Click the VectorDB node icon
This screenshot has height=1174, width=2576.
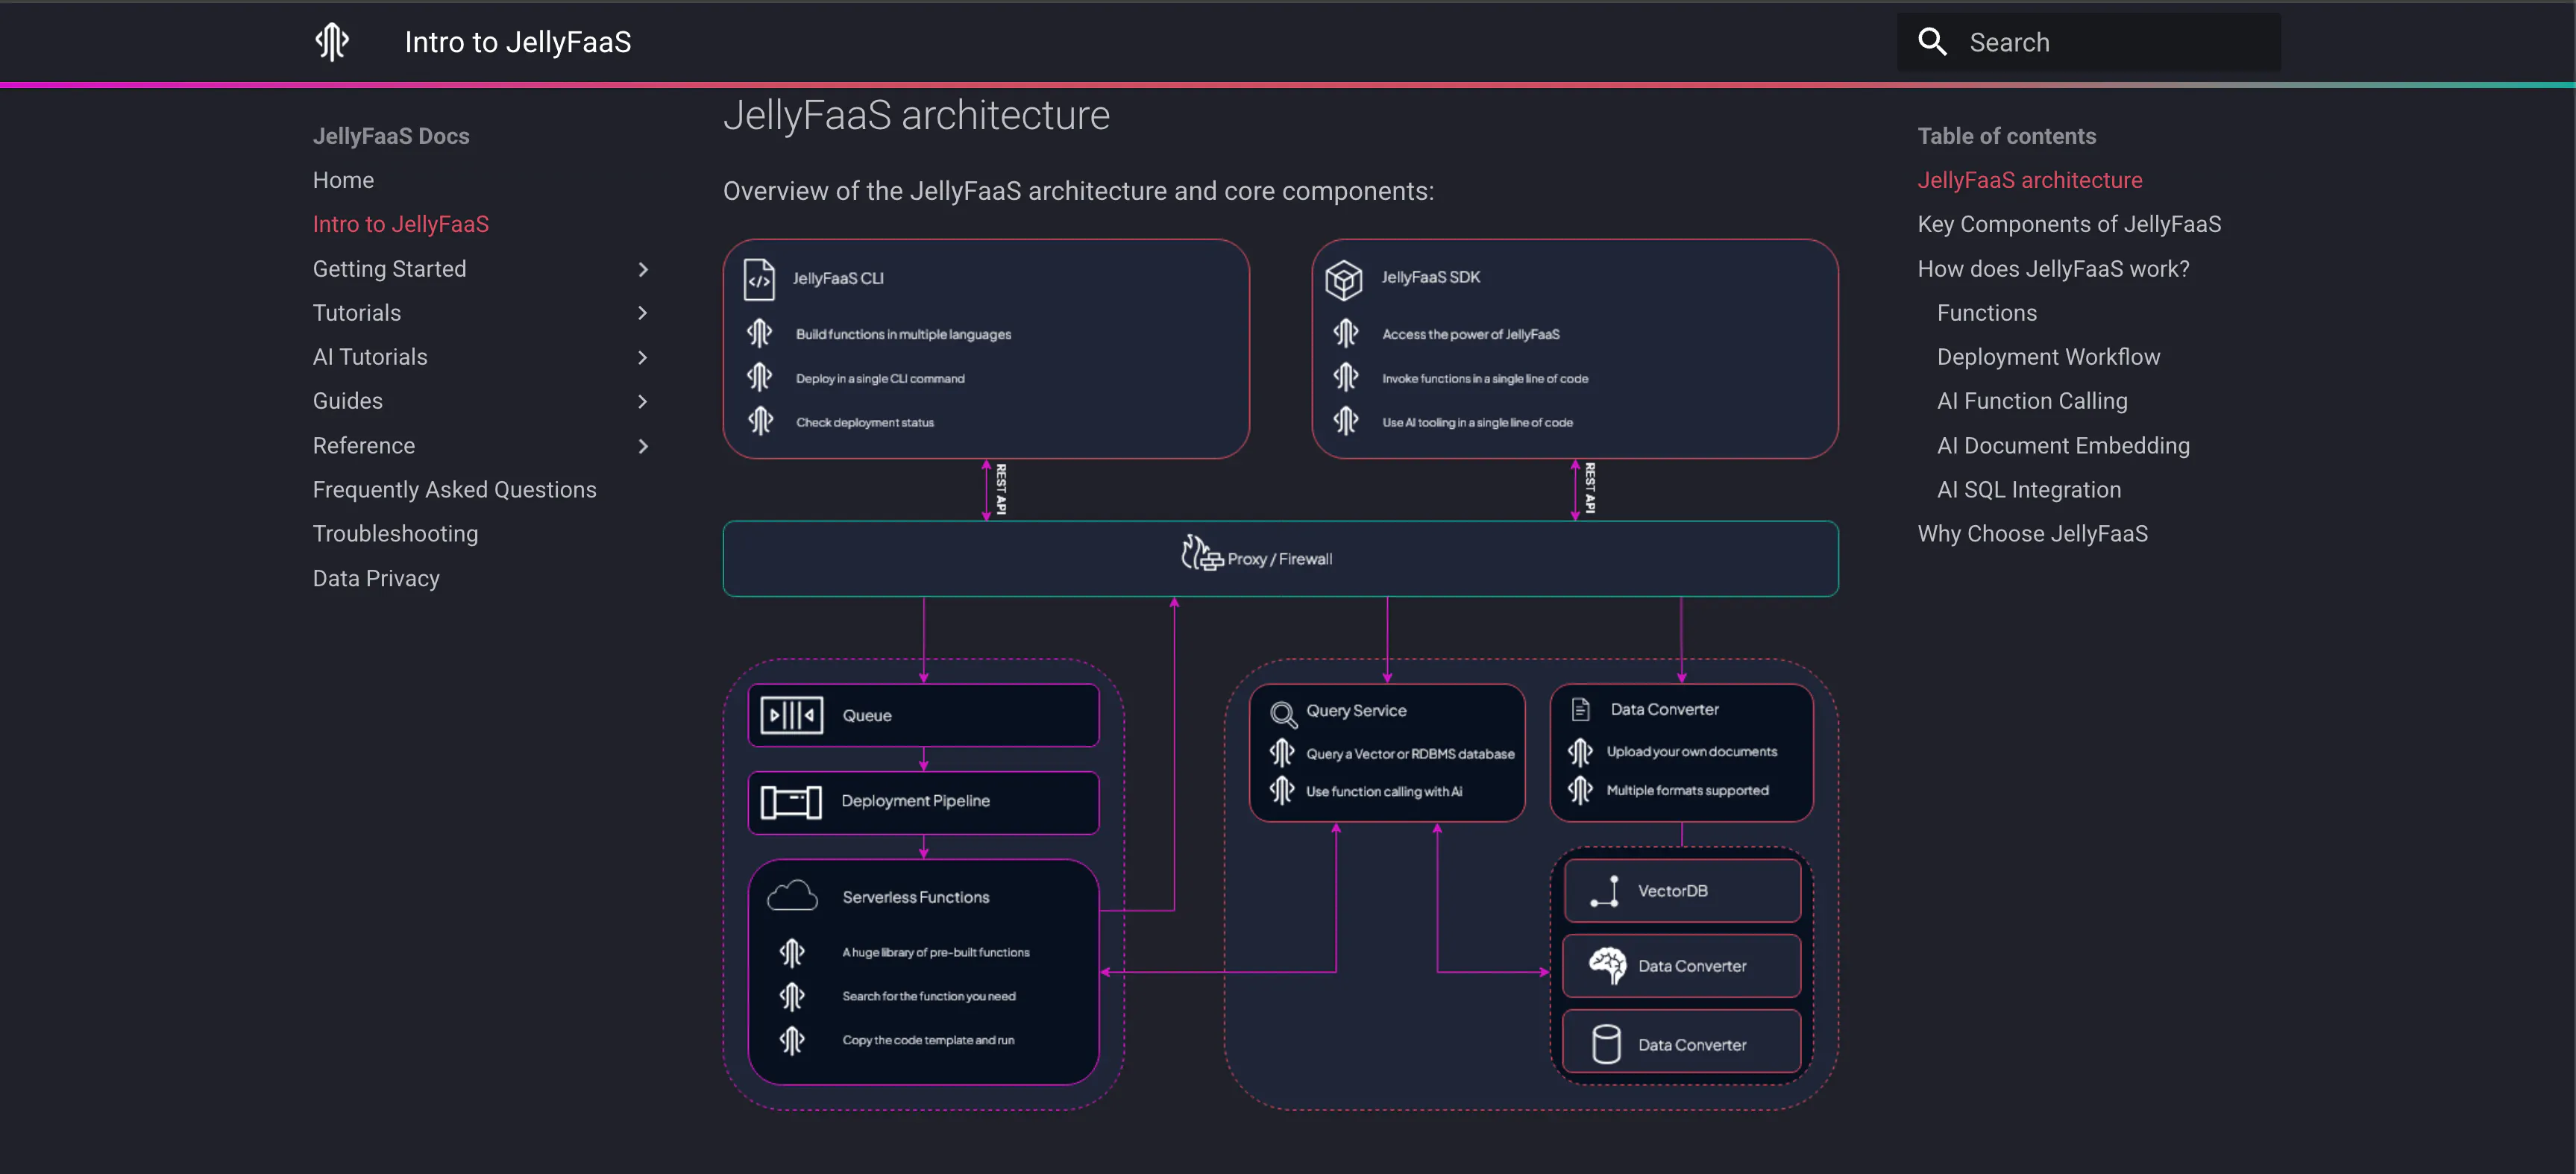(1604, 891)
